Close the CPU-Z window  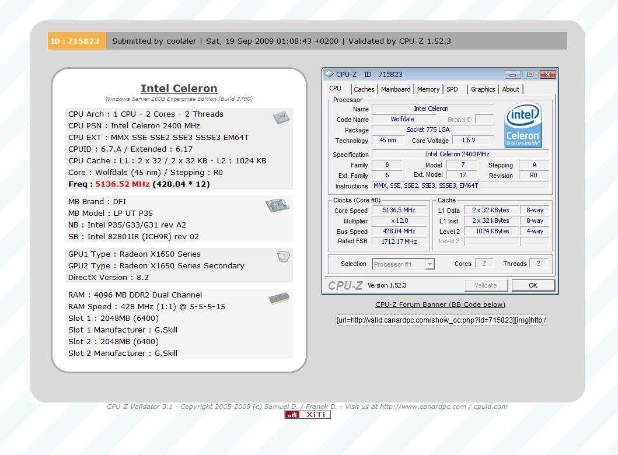548,75
